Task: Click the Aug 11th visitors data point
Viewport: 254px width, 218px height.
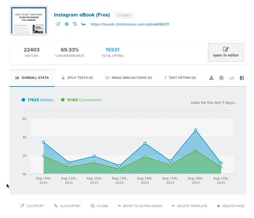Action: click(x=69, y=162)
